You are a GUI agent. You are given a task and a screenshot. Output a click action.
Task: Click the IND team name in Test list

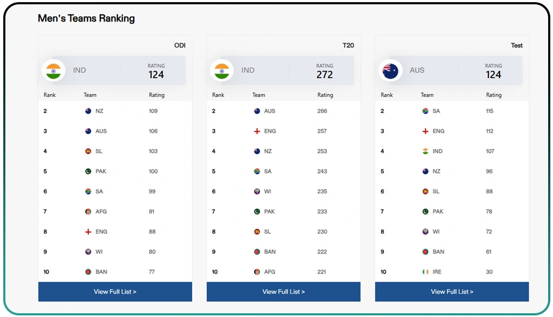coord(438,151)
